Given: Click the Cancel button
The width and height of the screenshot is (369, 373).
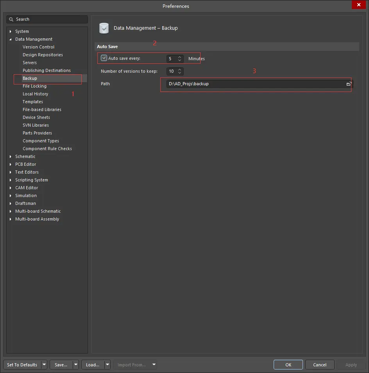Looking at the screenshot, I should pos(320,365).
